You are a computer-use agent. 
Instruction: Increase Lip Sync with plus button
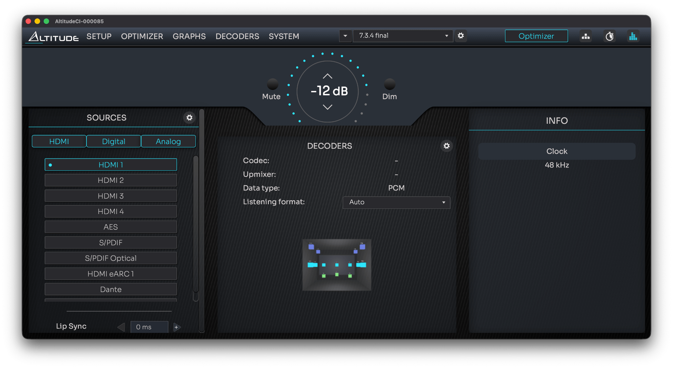(177, 327)
